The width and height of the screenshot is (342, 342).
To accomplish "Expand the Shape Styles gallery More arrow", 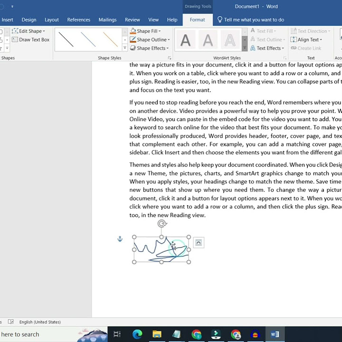I will tap(125, 48).
